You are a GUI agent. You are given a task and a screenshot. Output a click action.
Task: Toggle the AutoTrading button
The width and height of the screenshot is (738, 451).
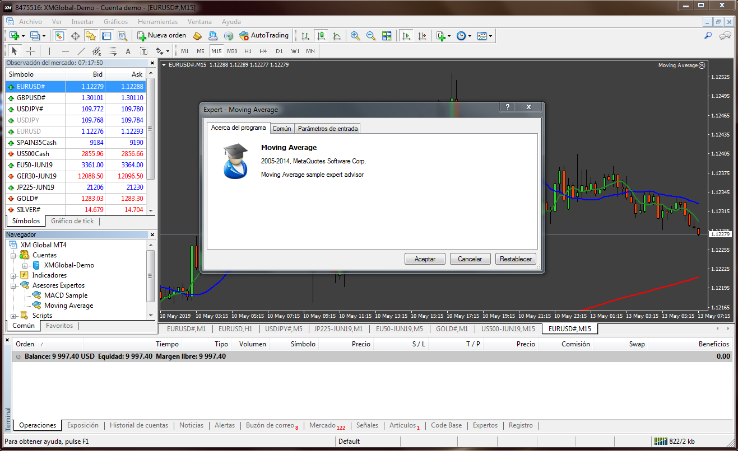(x=264, y=35)
